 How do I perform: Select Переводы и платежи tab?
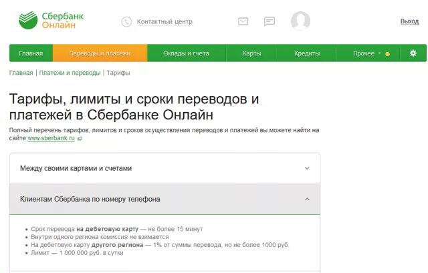tap(100, 53)
